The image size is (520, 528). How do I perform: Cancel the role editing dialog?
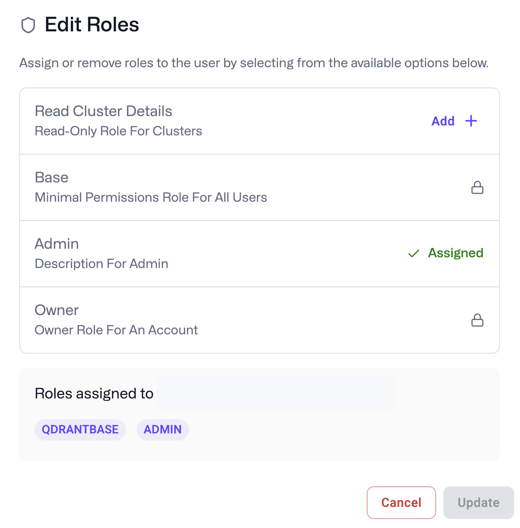(x=401, y=502)
